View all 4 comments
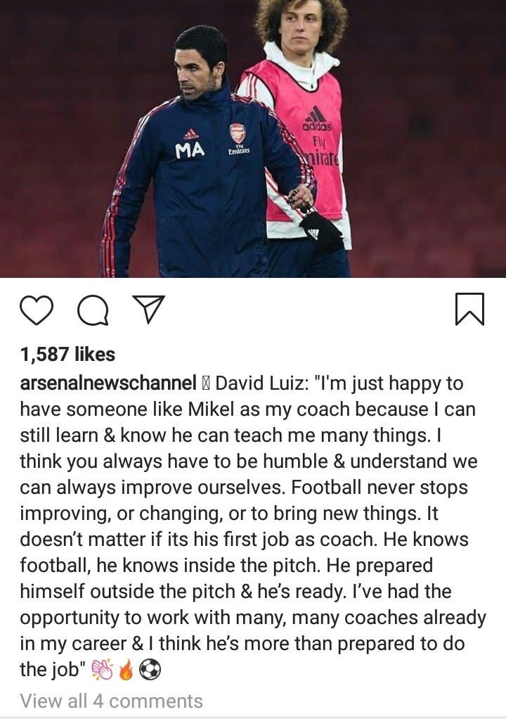Viewport: 506px width, 719px height. [111, 701]
